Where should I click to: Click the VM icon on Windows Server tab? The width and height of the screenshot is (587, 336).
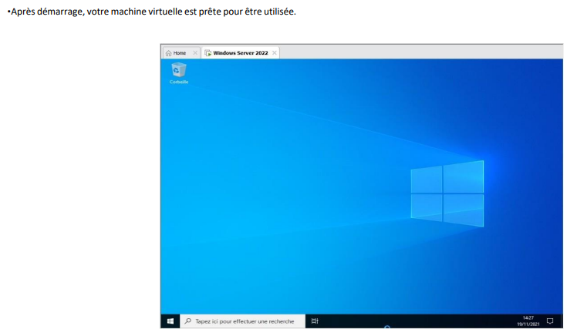tap(207, 53)
